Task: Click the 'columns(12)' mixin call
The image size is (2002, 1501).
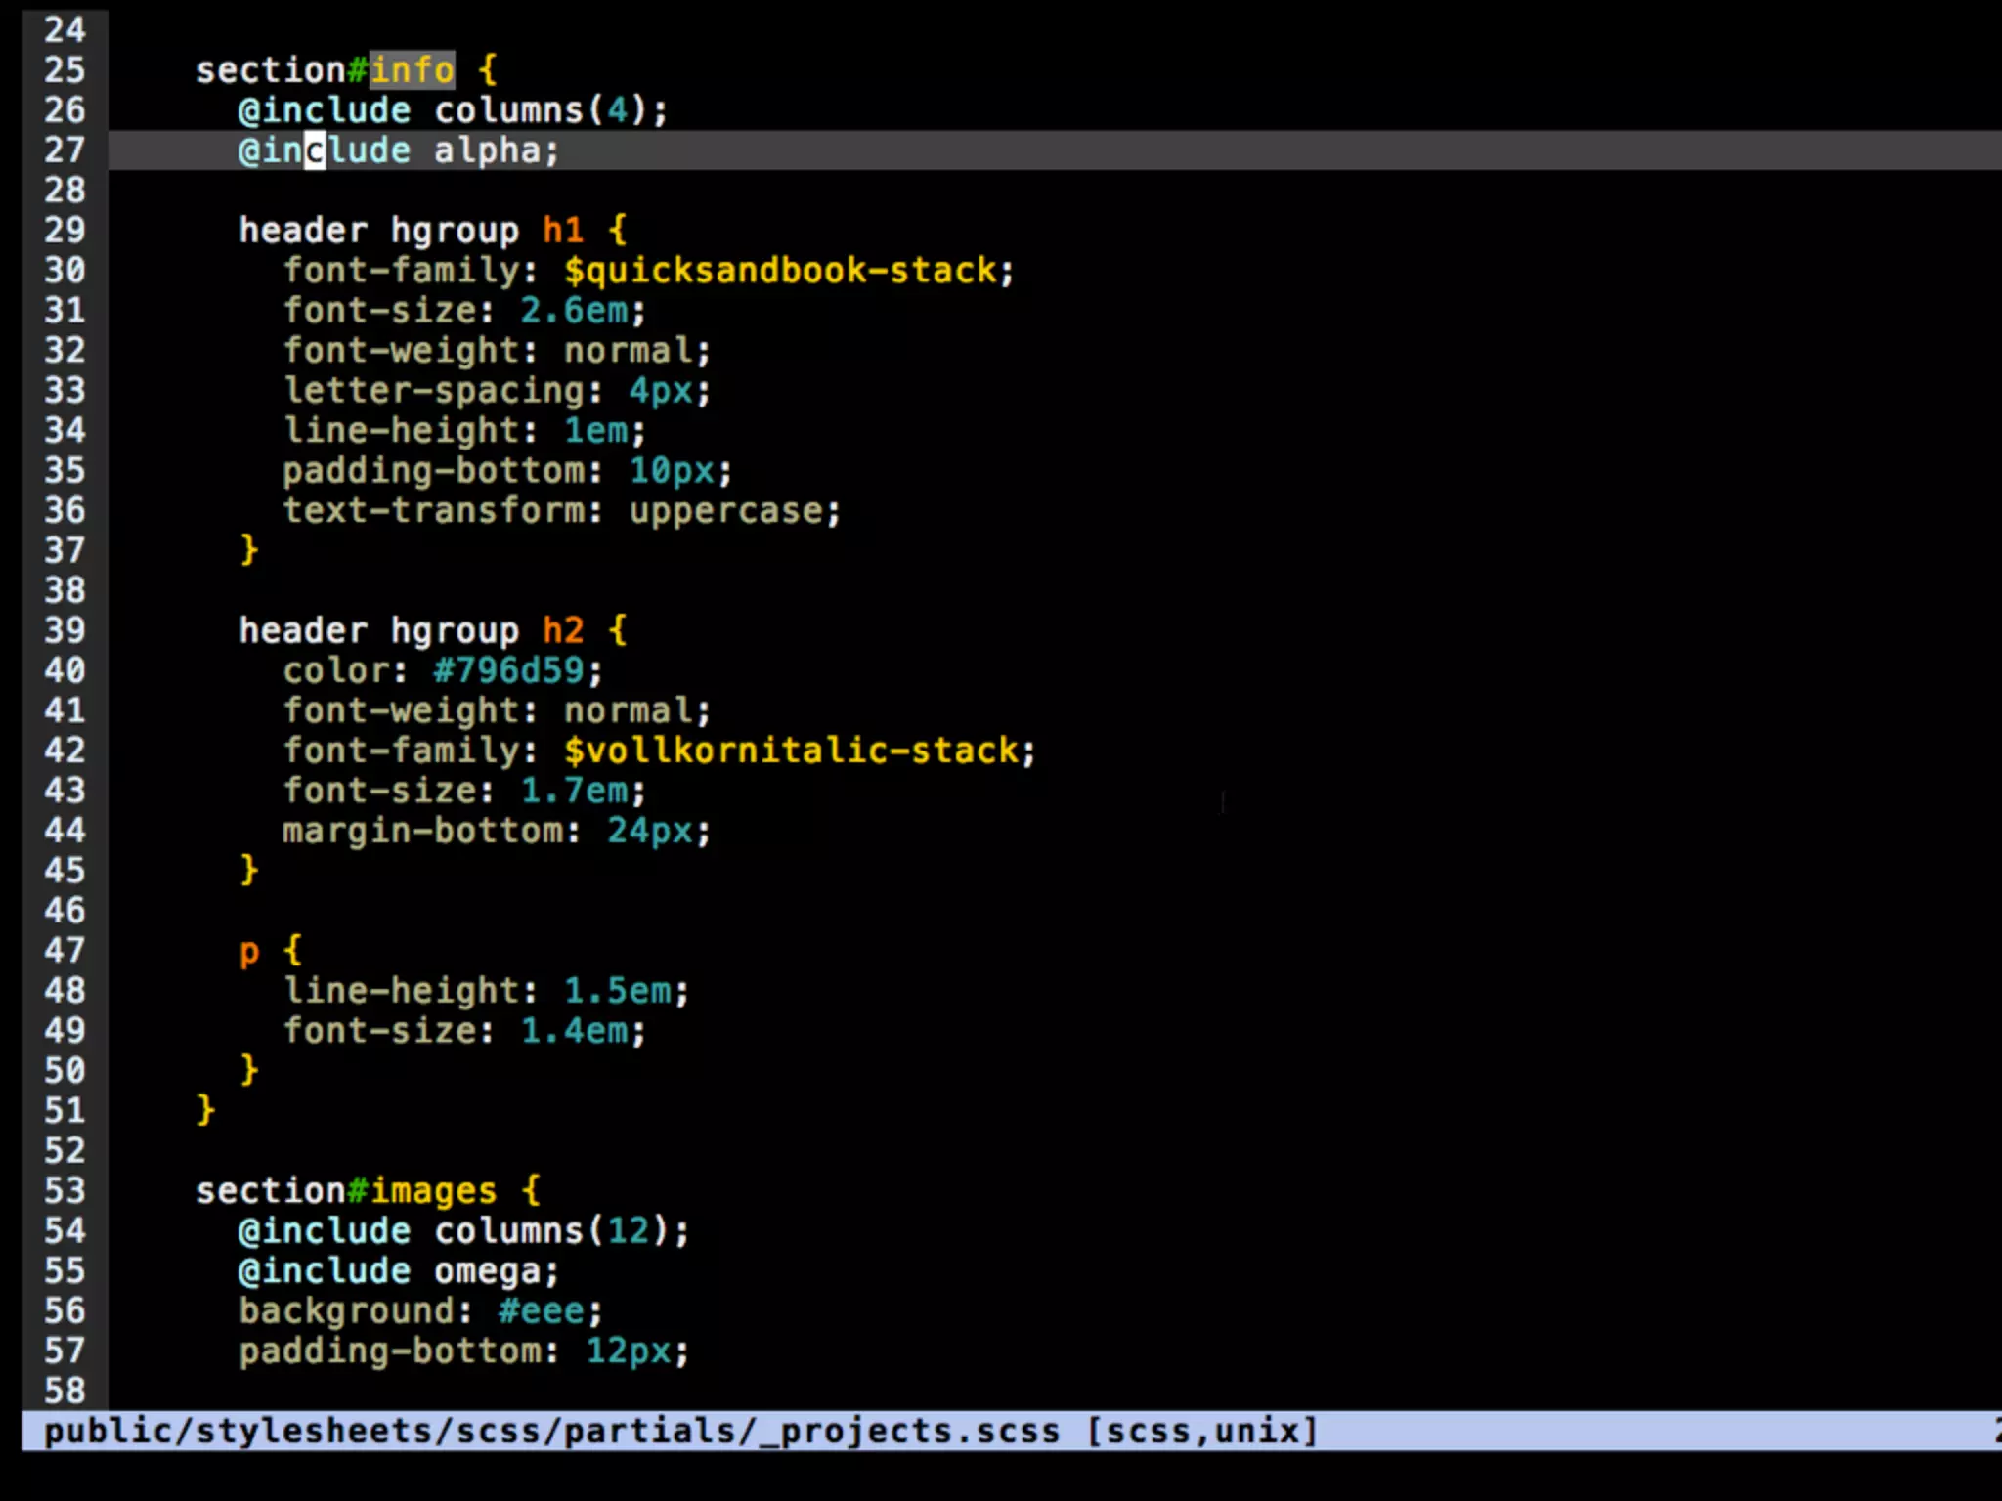Action: coord(550,1231)
